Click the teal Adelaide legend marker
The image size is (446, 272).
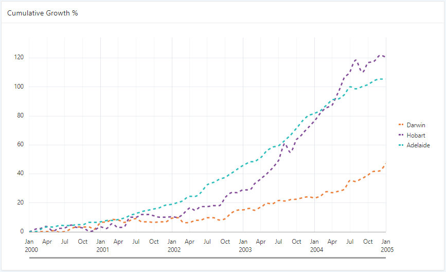coord(401,145)
